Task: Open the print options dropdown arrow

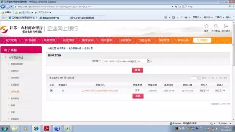Action: (x=190, y=17)
